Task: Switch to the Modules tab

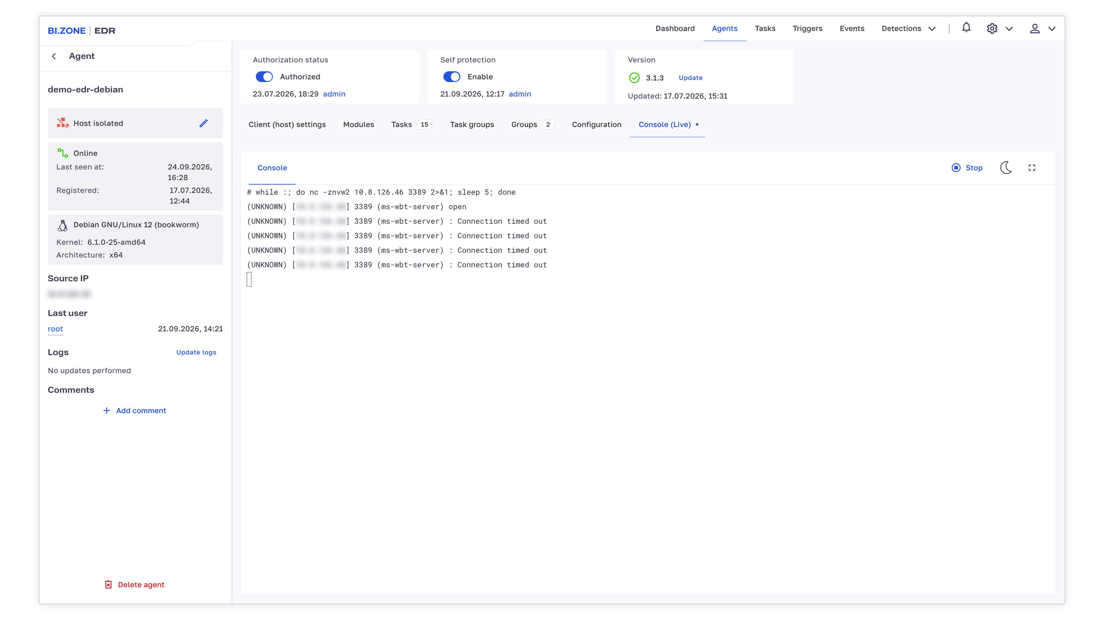Action: 358,125
